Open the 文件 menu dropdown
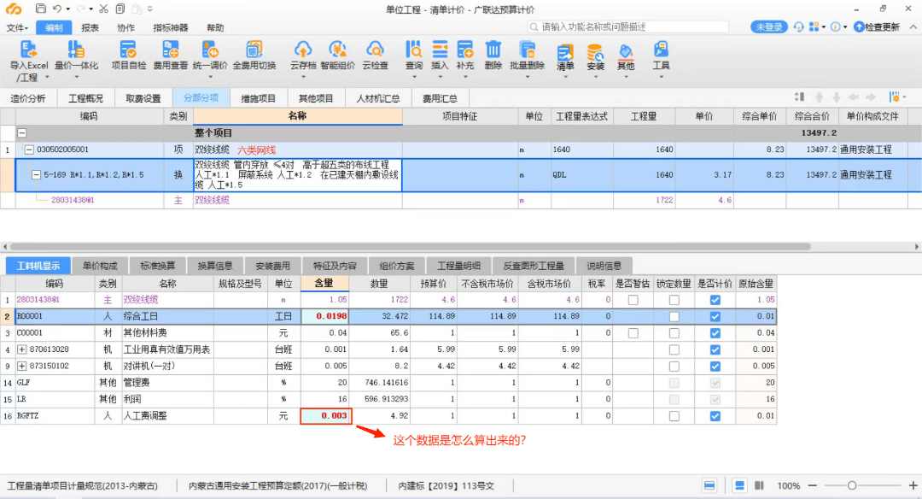The image size is (922, 499). click(x=17, y=27)
